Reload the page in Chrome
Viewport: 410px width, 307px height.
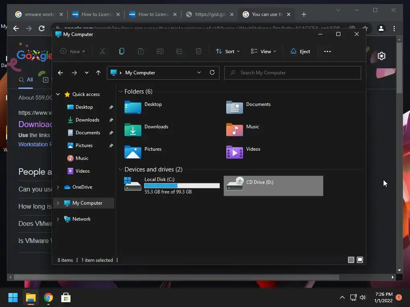[x=42, y=28]
